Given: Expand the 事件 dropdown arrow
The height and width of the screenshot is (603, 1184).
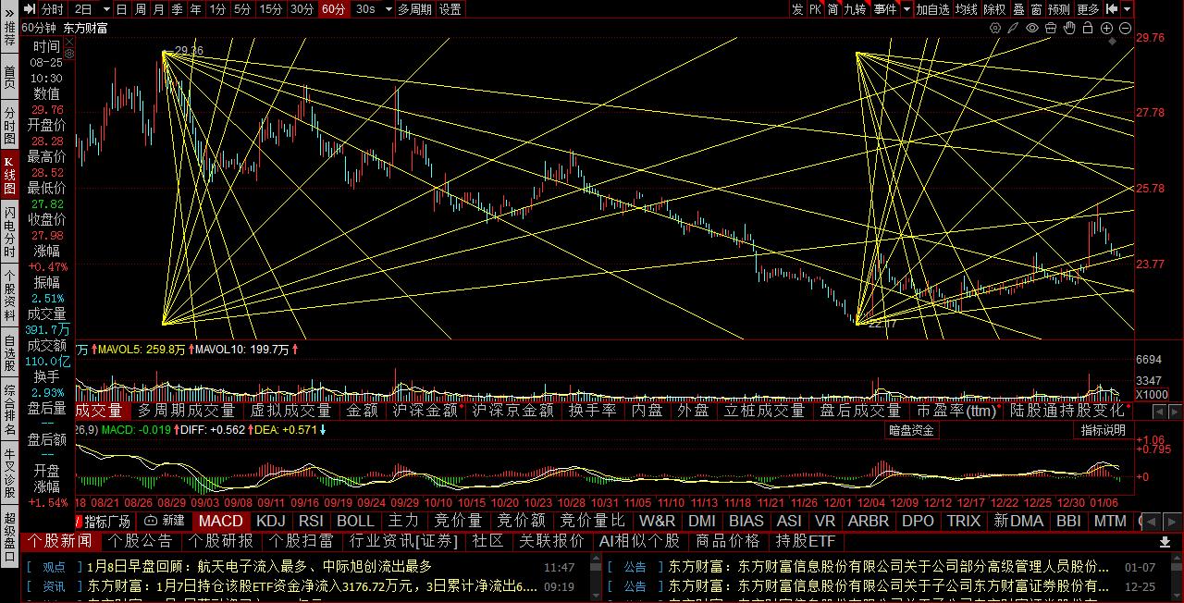Looking at the screenshot, I should pyautogui.click(x=906, y=9).
